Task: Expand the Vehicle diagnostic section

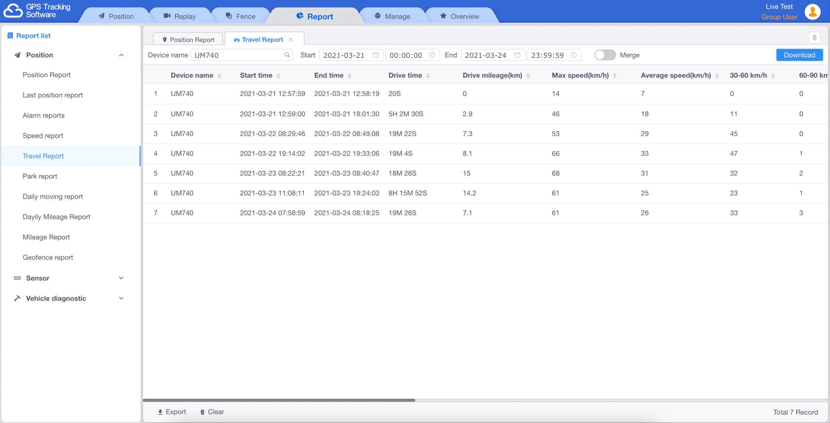Action: (x=121, y=298)
